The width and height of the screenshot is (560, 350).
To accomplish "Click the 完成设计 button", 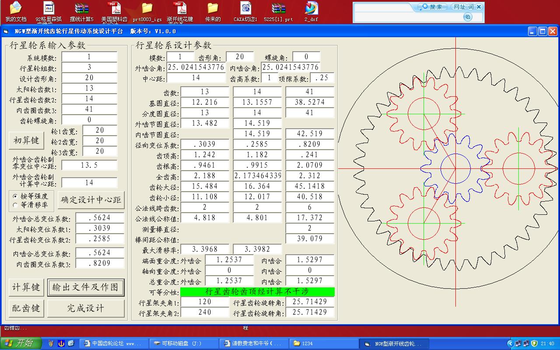I will coord(86,308).
